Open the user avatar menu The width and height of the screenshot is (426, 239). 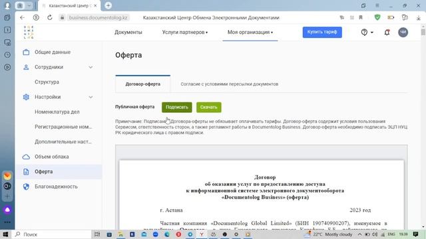click(x=403, y=33)
